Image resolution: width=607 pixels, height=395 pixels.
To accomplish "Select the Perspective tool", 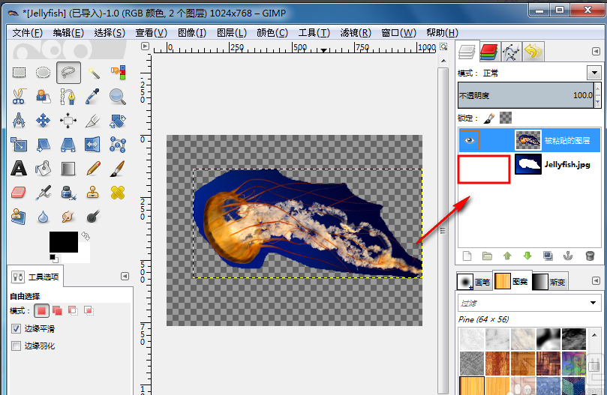I will point(68,145).
